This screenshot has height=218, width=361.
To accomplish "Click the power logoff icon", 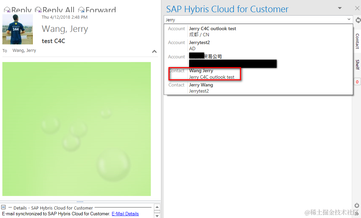I will [357, 205].
